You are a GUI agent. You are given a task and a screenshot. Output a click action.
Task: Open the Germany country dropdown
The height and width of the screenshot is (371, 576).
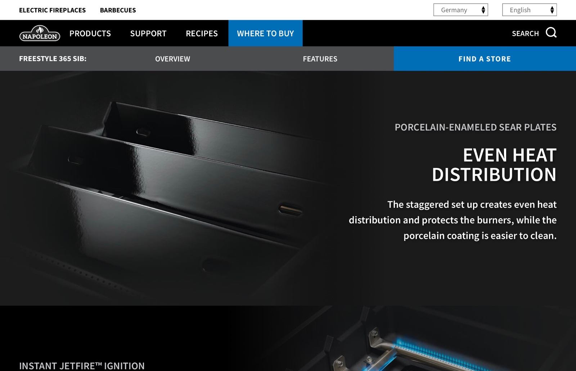(460, 10)
